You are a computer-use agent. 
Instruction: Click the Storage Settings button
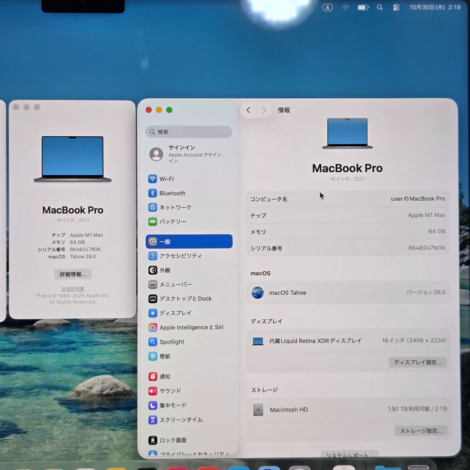(x=421, y=431)
